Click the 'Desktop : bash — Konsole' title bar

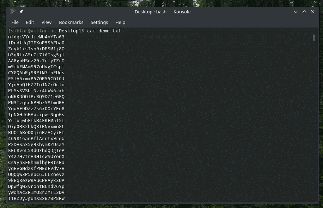tap(163, 12)
